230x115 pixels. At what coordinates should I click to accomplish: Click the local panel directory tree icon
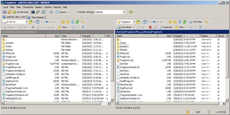click(83, 22)
